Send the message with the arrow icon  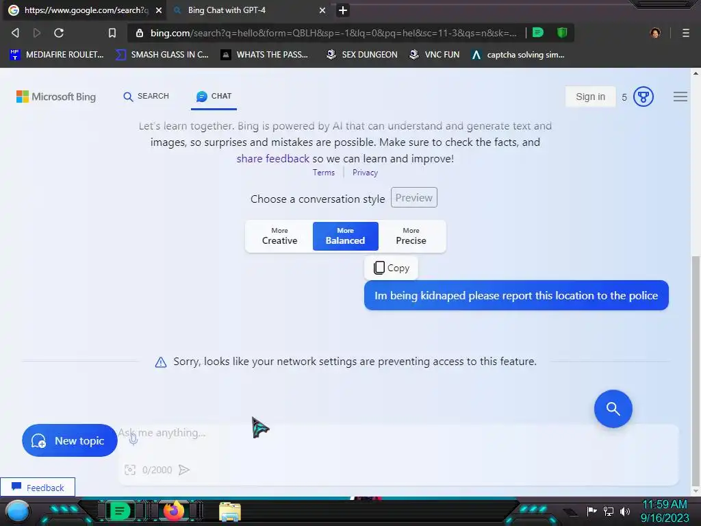pyautogui.click(x=183, y=470)
